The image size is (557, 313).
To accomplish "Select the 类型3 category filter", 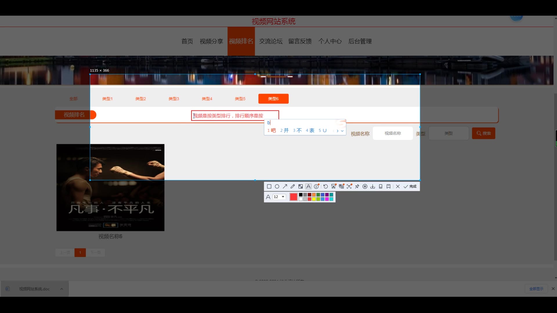I will click(174, 99).
